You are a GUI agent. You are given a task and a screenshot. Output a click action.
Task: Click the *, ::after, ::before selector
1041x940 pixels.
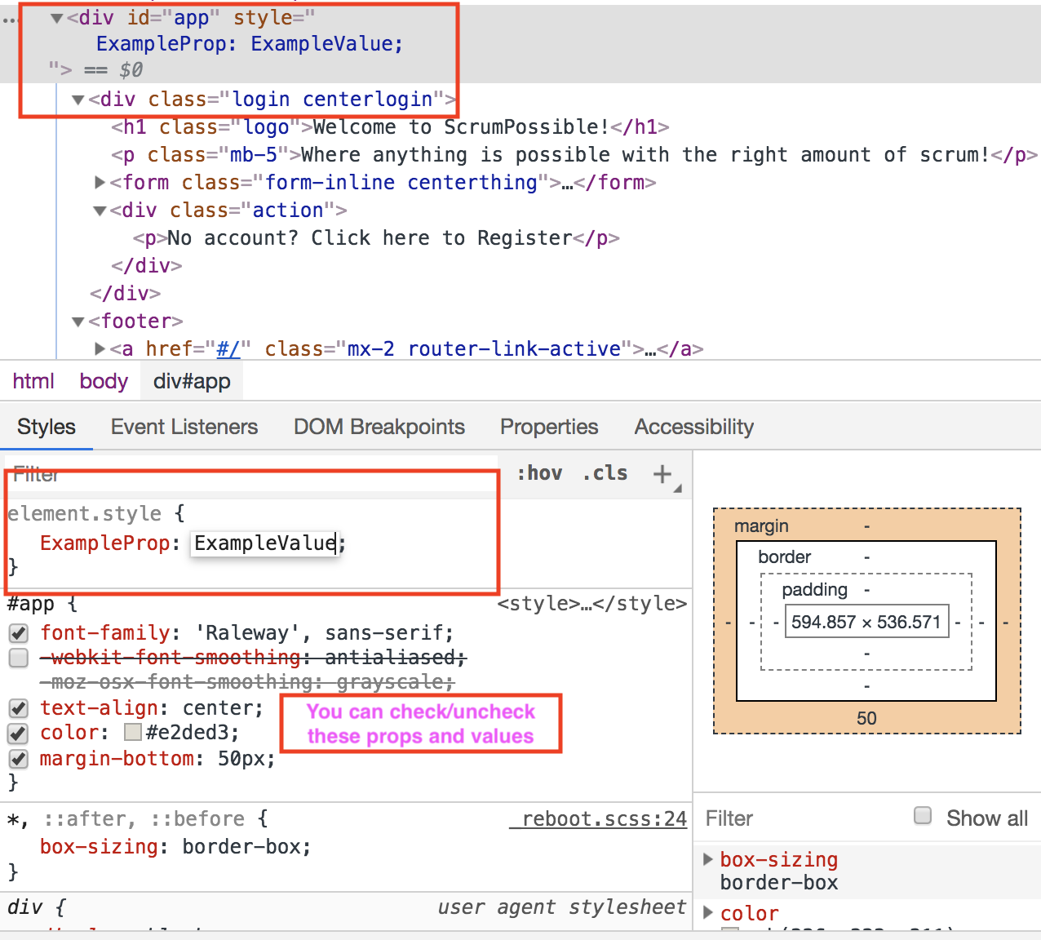(126, 819)
